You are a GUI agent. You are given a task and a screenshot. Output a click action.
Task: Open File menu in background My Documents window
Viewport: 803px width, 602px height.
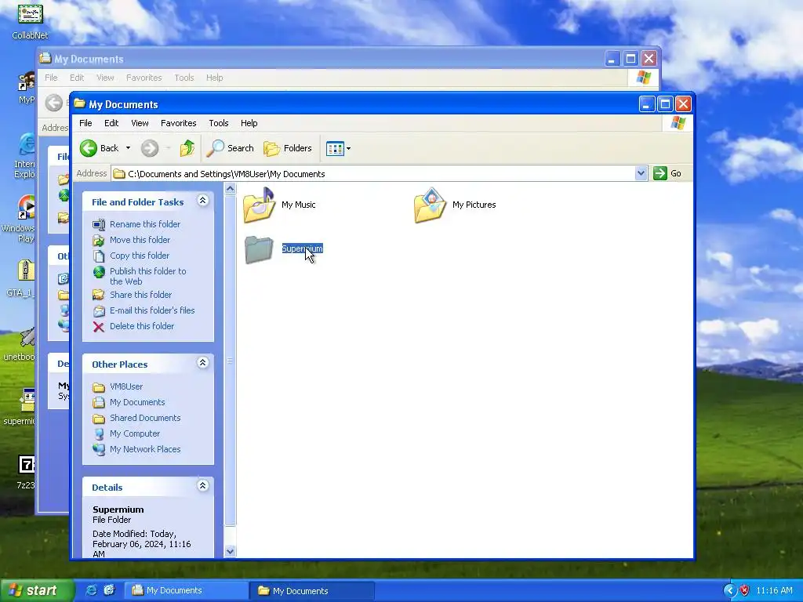click(x=51, y=78)
